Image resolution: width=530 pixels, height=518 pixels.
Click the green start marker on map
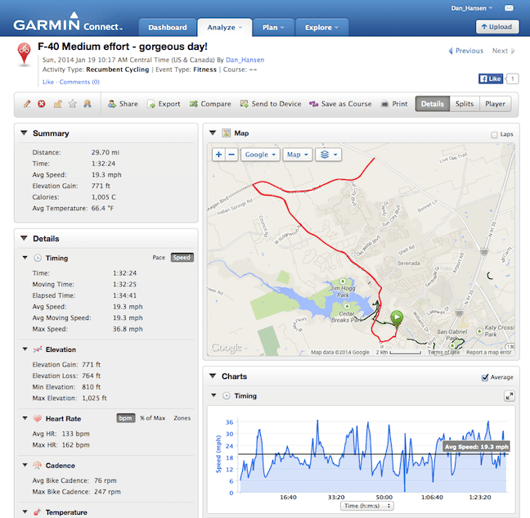pos(397,318)
